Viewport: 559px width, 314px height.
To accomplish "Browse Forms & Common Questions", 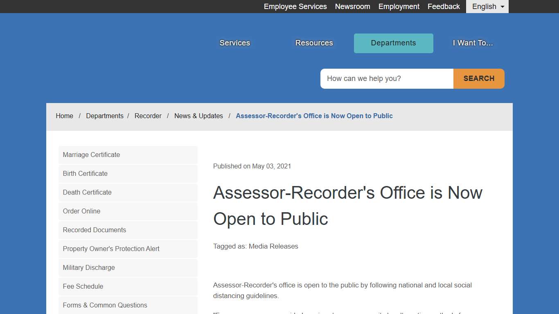I will pos(105,305).
